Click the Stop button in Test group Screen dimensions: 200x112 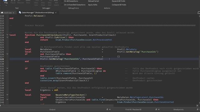tap(28, 2)
